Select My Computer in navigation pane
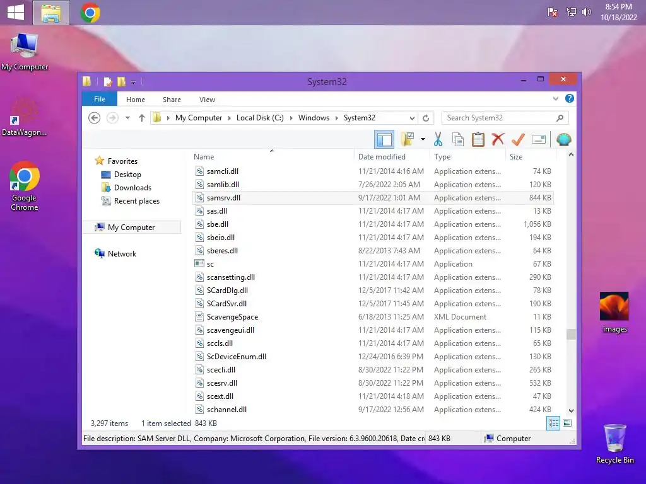This screenshot has width=646, height=484. (131, 227)
